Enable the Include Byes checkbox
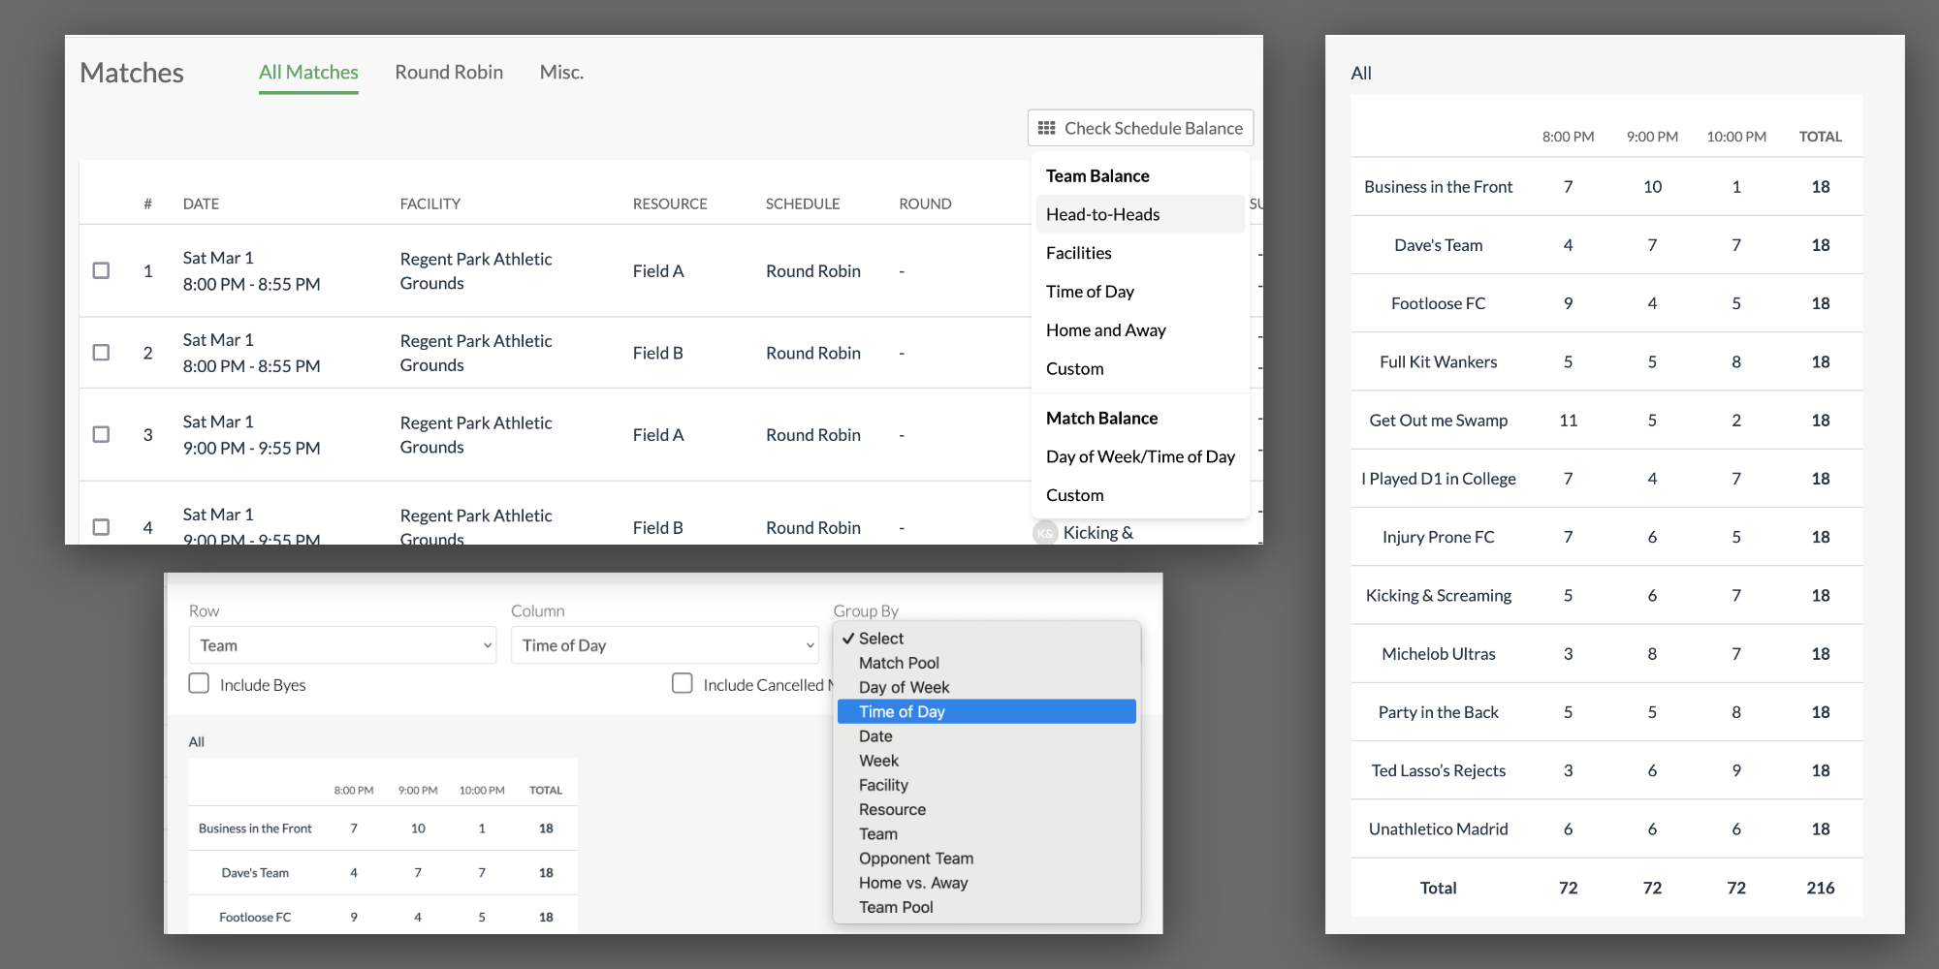The image size is (1939, 969). tap(199, 683)
